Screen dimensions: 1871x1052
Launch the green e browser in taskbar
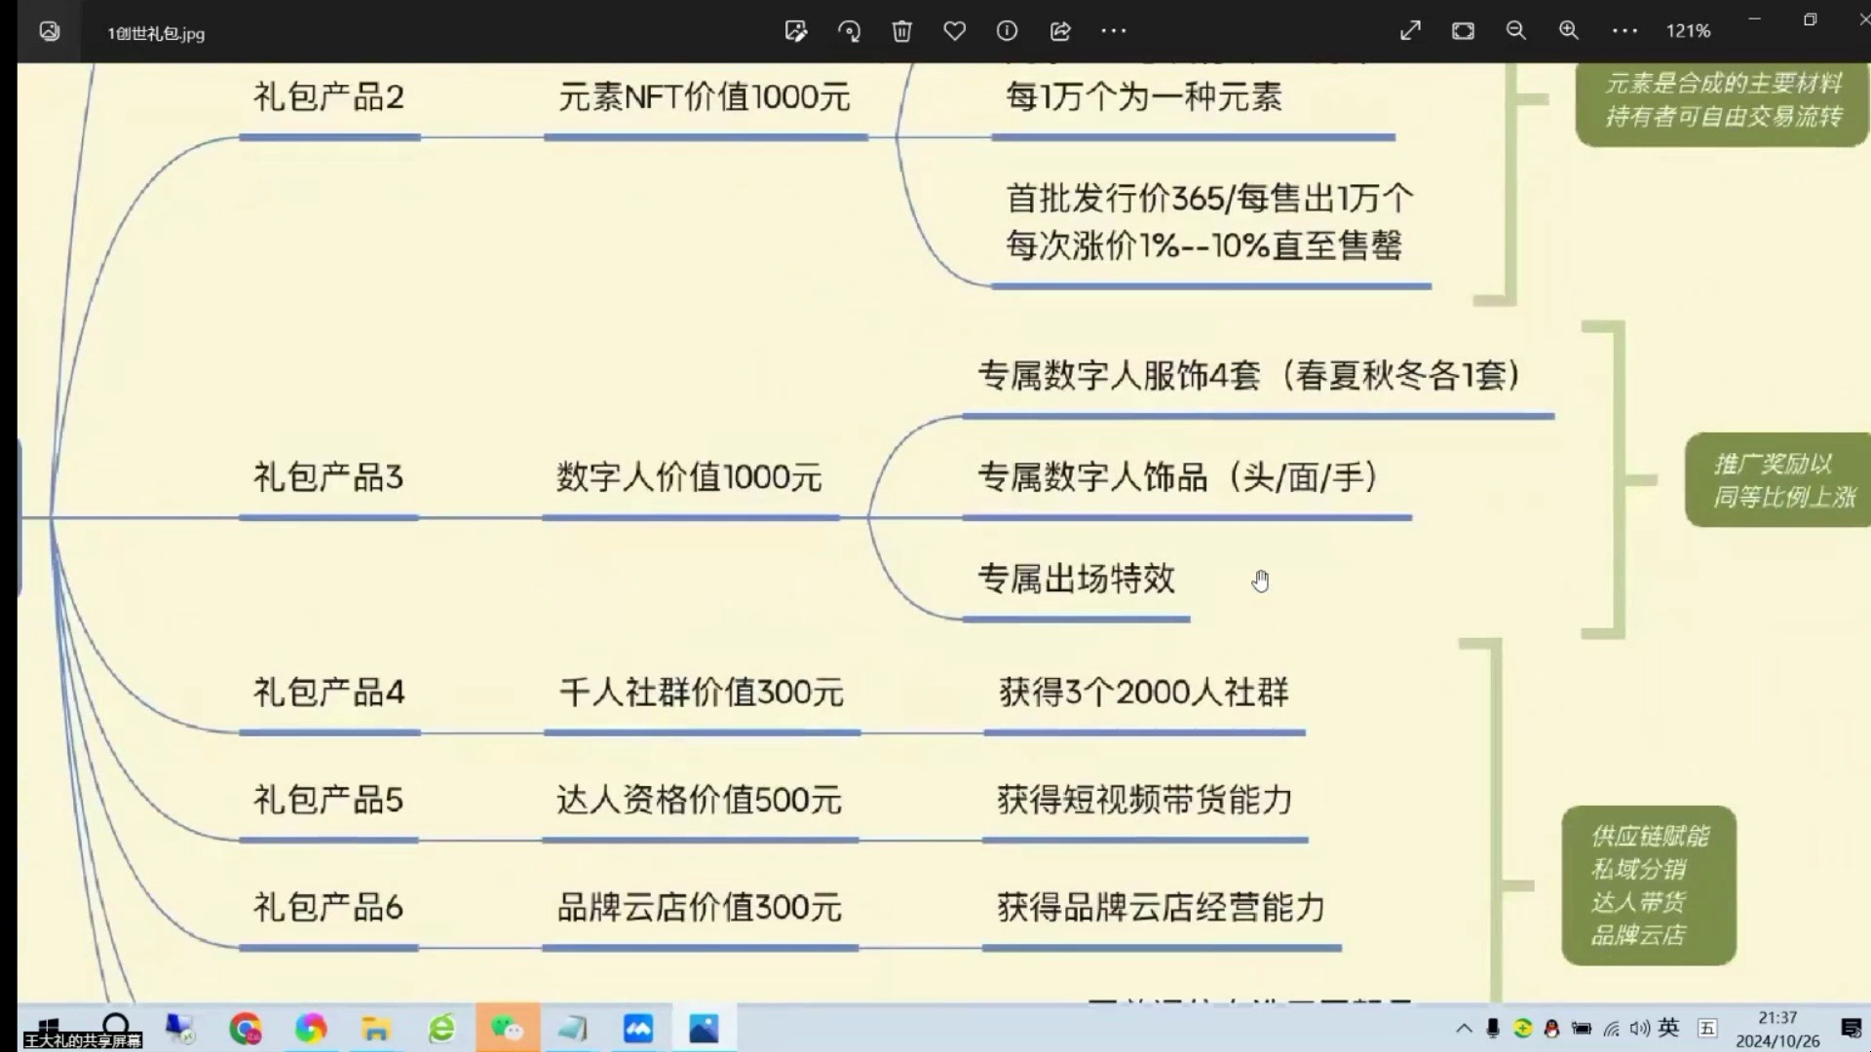coord(441,1029)
